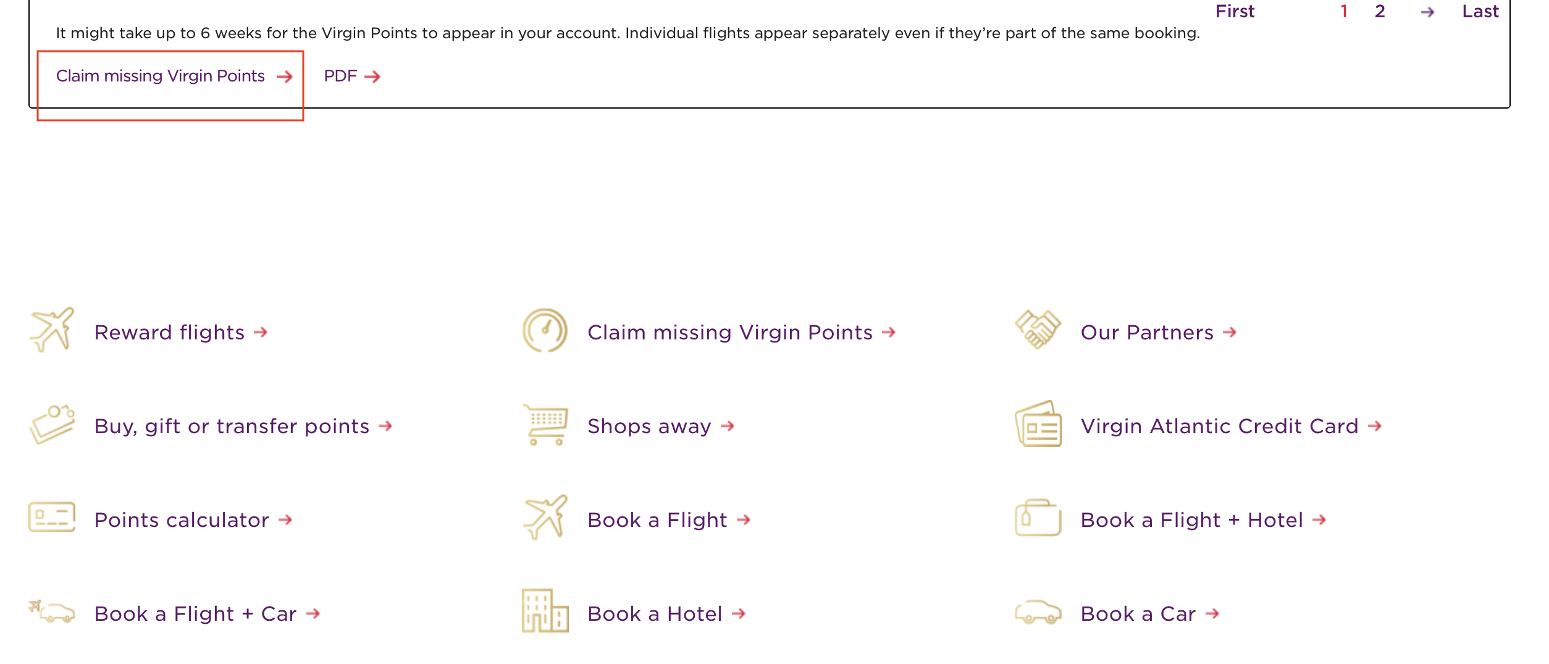Click the hotel building icon for Book a Hotel

(x=545, y=611)
